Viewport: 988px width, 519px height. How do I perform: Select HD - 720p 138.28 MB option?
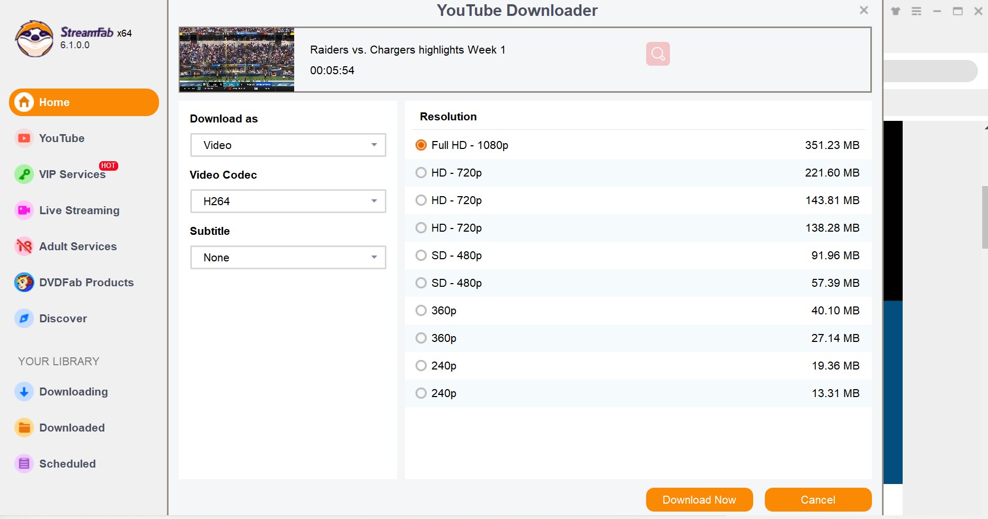[x=638, y=228]
